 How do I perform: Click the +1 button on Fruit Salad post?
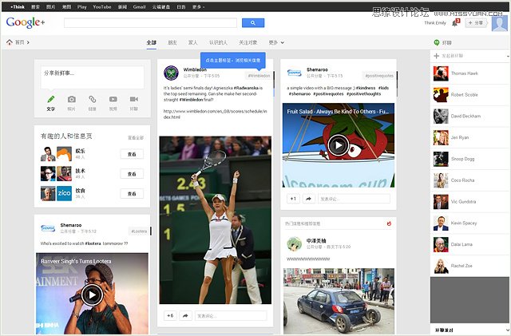pyautogui.click(x=293, y=199)
